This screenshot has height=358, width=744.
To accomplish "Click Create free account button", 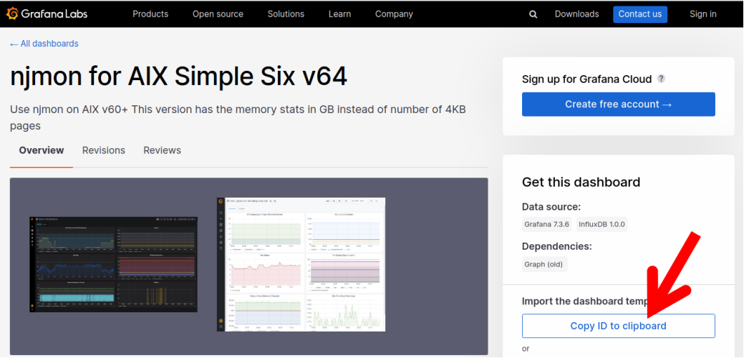I will 618,104.
